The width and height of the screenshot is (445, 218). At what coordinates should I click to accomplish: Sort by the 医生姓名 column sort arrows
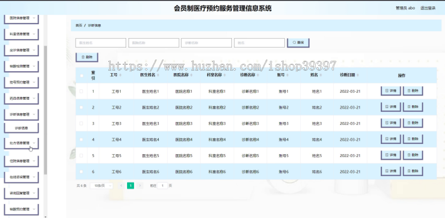coord(158,75)
